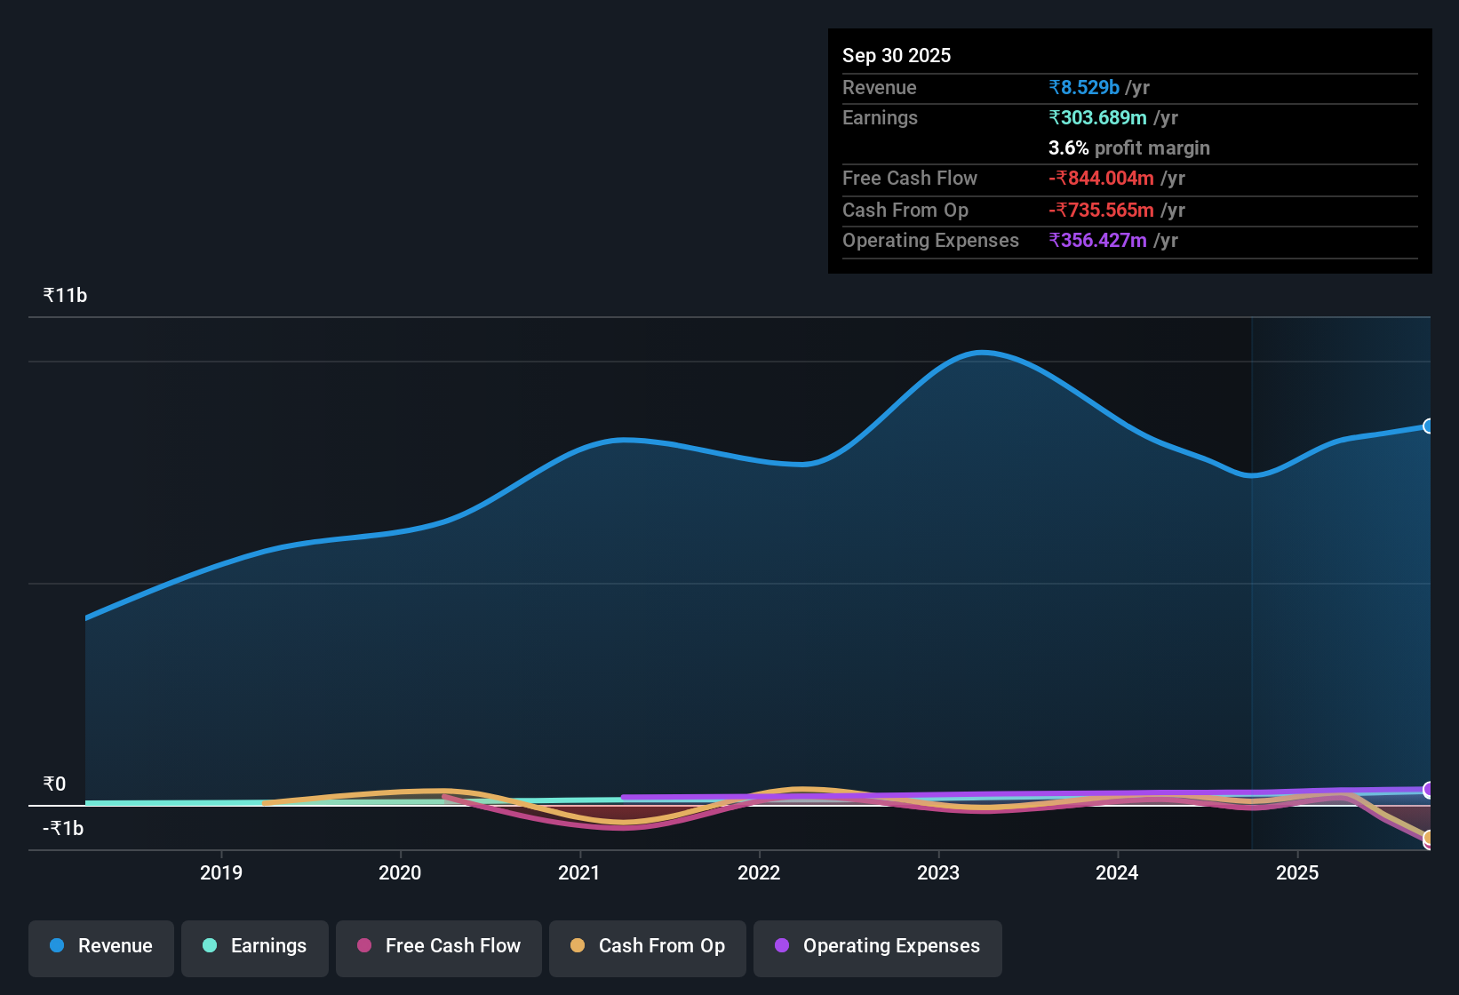Toggle the Revenue series visibility
This screenshot has height=995, width=1459.
(x=100, y=947)
